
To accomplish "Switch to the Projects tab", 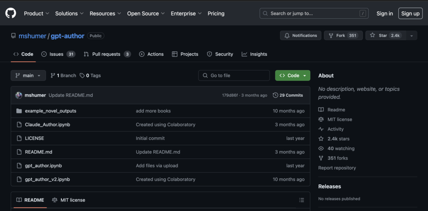I will (185, 54).
